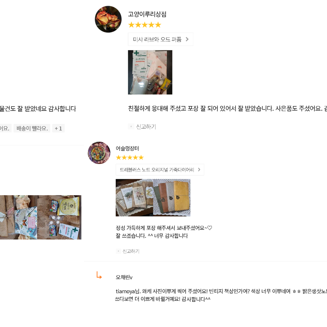This screenshot has height=327, width=327.
Task: Click 신고하기 below the first review
Action: click(x=146, y=126)
